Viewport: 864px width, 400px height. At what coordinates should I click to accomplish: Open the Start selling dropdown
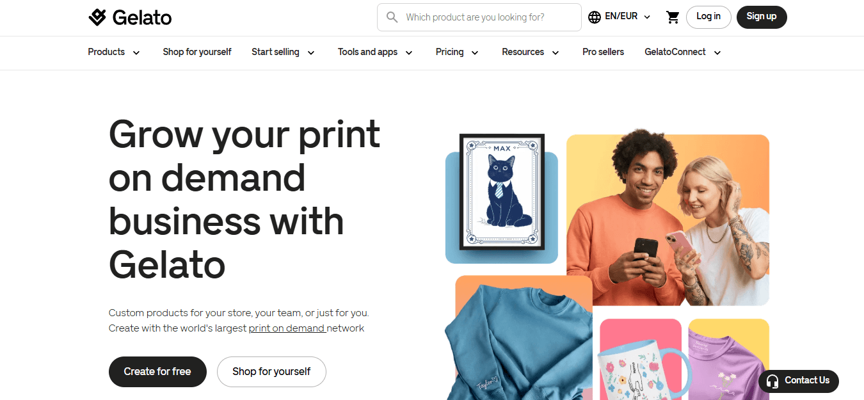point(284,52)
